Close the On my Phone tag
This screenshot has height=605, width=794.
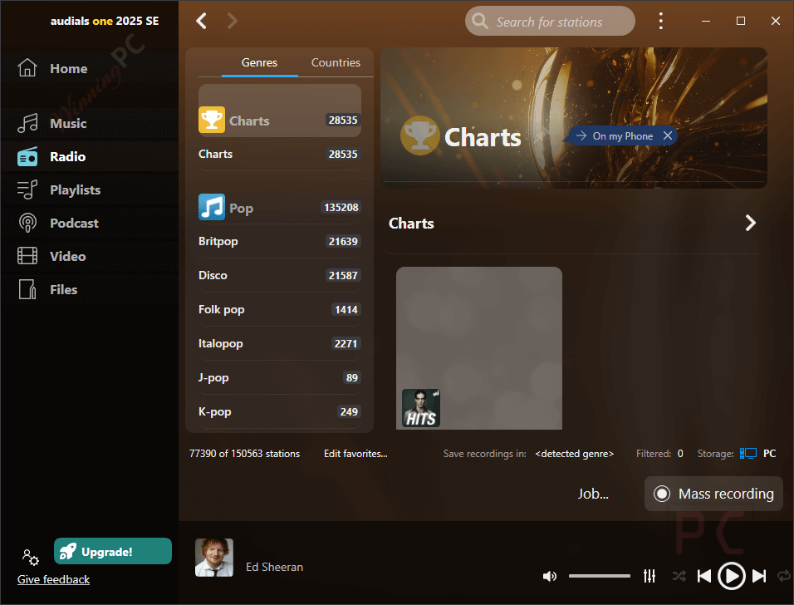(668, 135)
